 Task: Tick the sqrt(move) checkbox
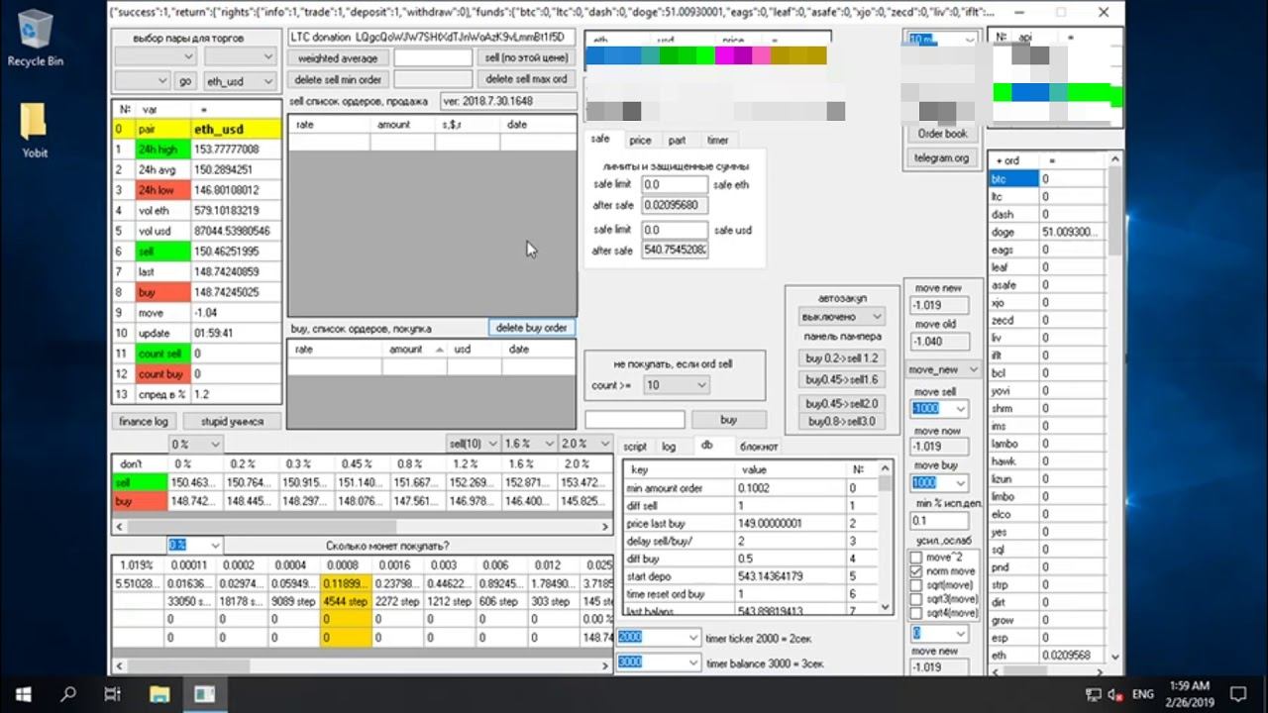(916, 585)
